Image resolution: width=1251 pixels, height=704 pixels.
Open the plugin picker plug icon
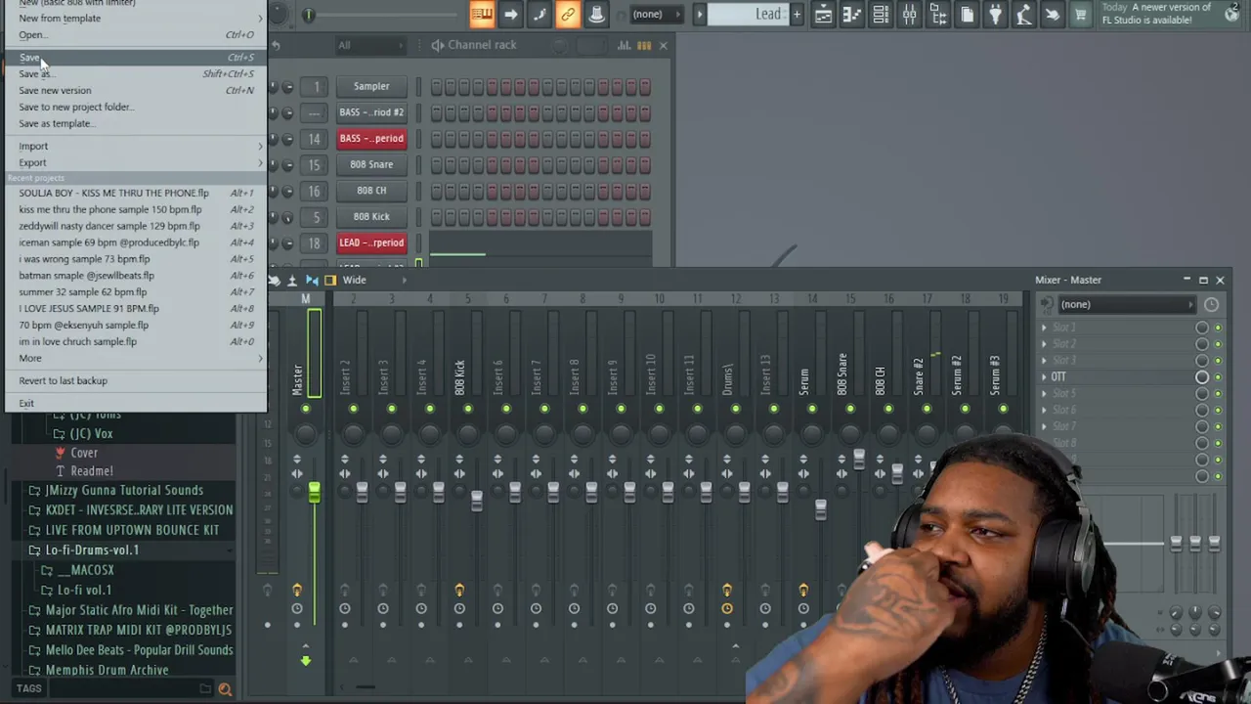[995, 14]
